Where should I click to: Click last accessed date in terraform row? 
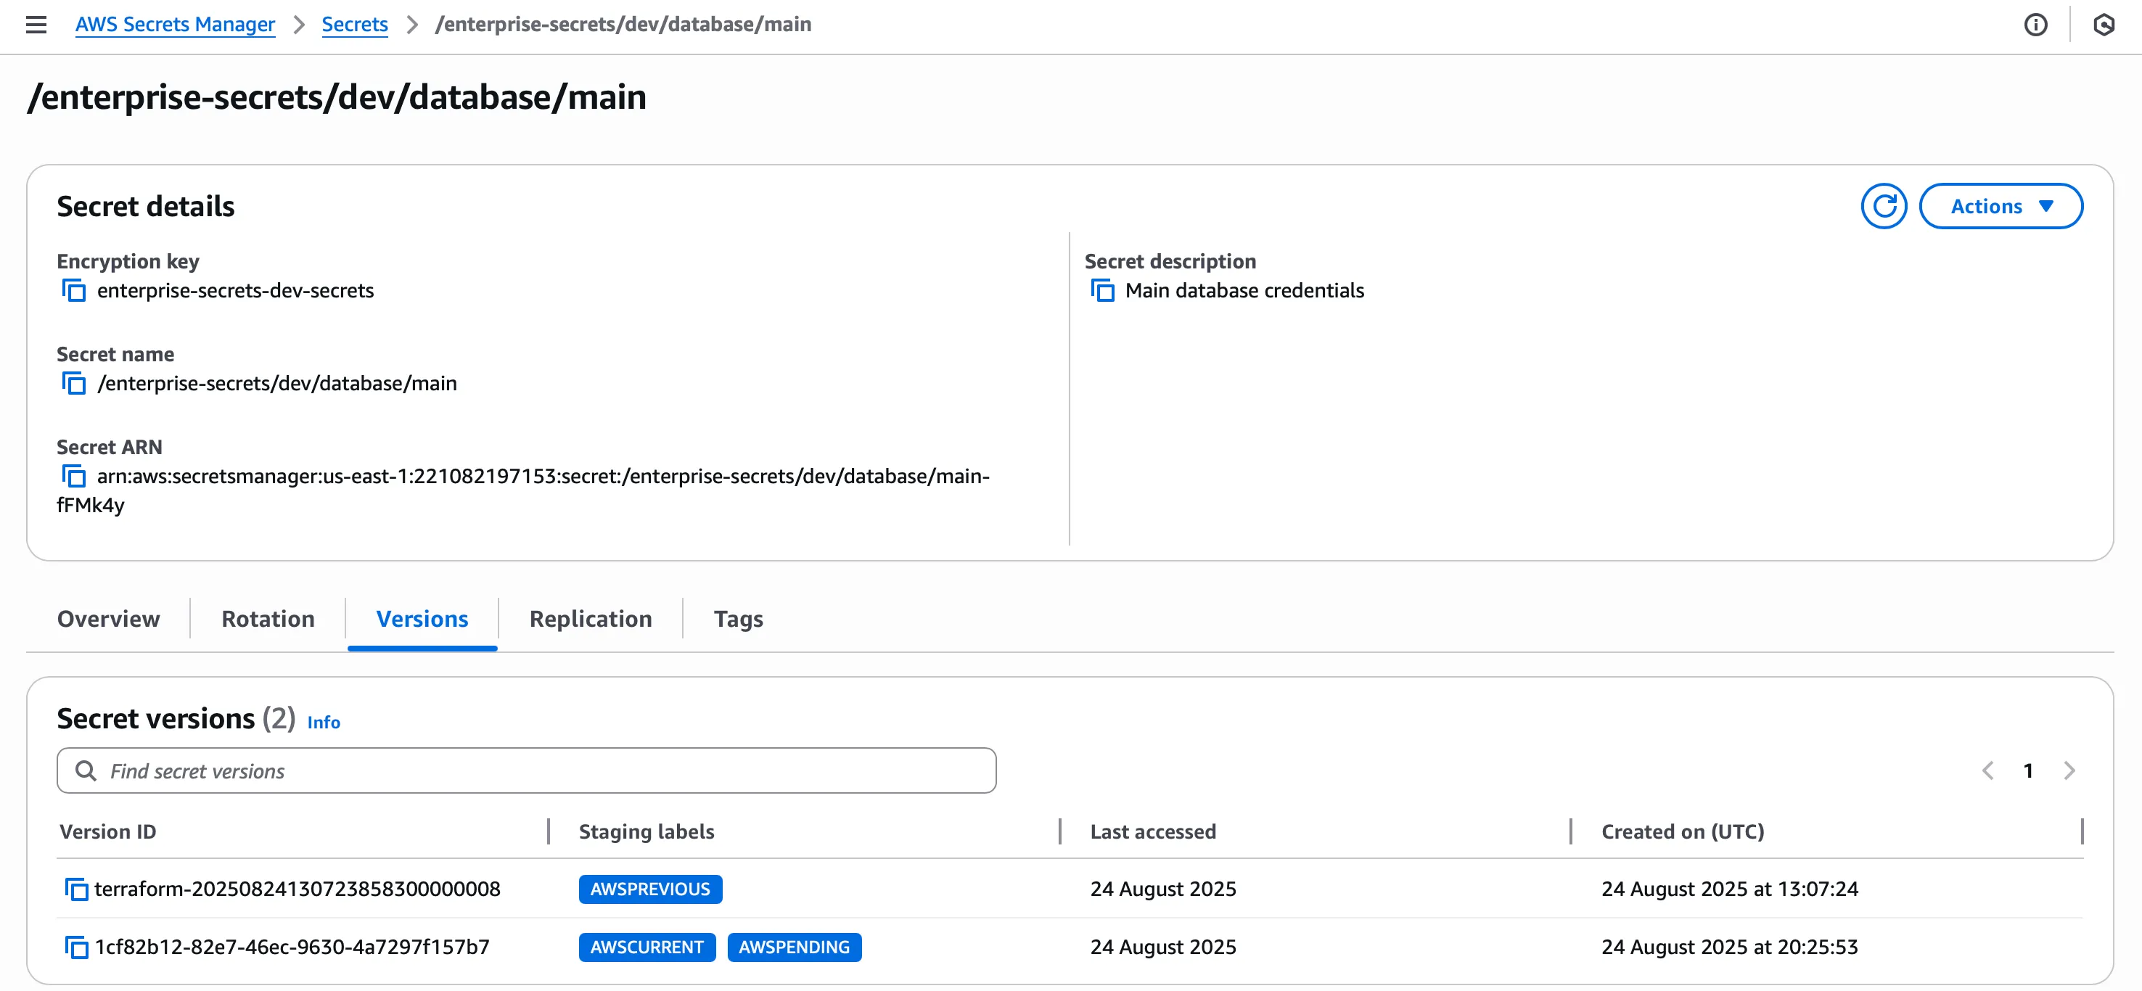(1162, 889)
